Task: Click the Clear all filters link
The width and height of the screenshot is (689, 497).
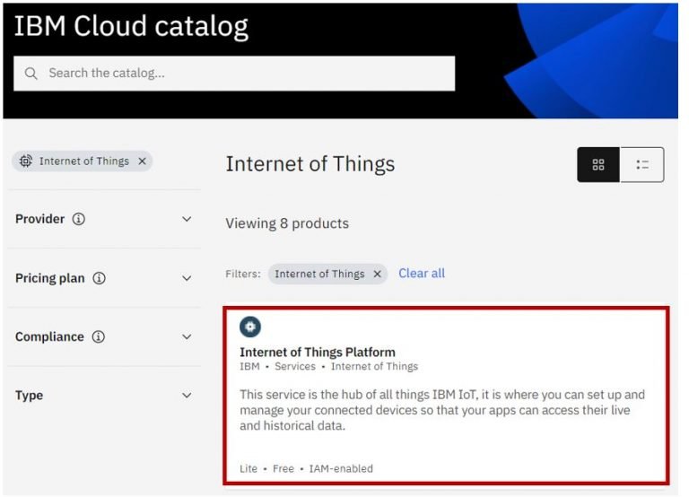Action: click(422, 274)
